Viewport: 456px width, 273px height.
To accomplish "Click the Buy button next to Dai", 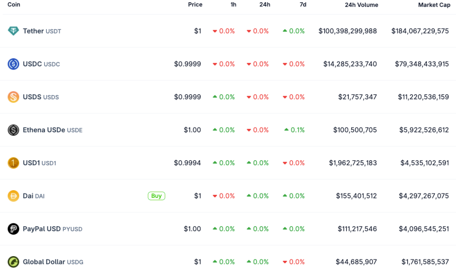I will point(156,196).
